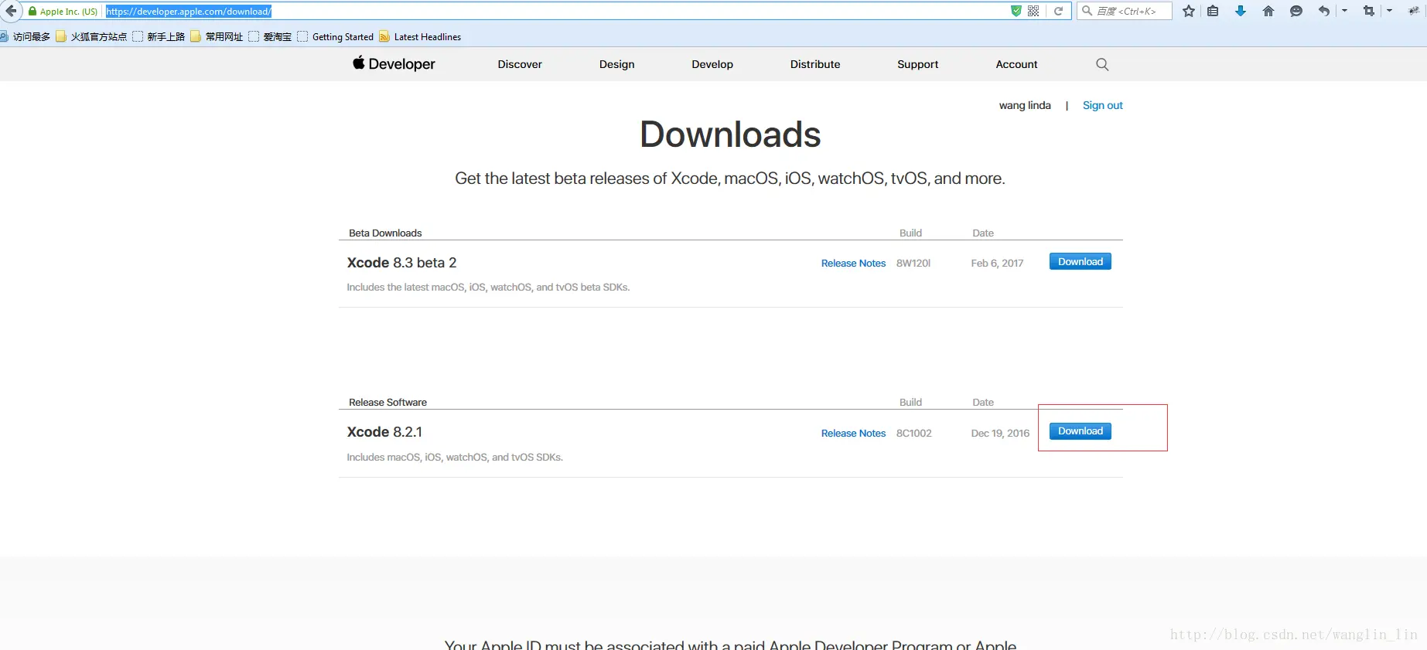Open Release Notes for Xcode 8.2.1
The width and height of the screenshot is (1427, 650).
click(x=853, y=433)
